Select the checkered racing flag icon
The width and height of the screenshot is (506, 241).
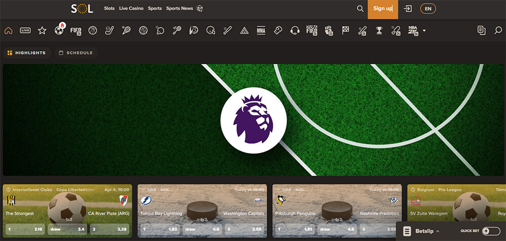[x=345, y=31]
